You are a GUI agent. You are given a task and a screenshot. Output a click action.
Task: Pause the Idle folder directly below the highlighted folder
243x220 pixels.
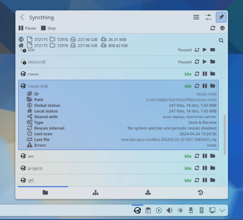pyautogui.click(x=205, y=156)
